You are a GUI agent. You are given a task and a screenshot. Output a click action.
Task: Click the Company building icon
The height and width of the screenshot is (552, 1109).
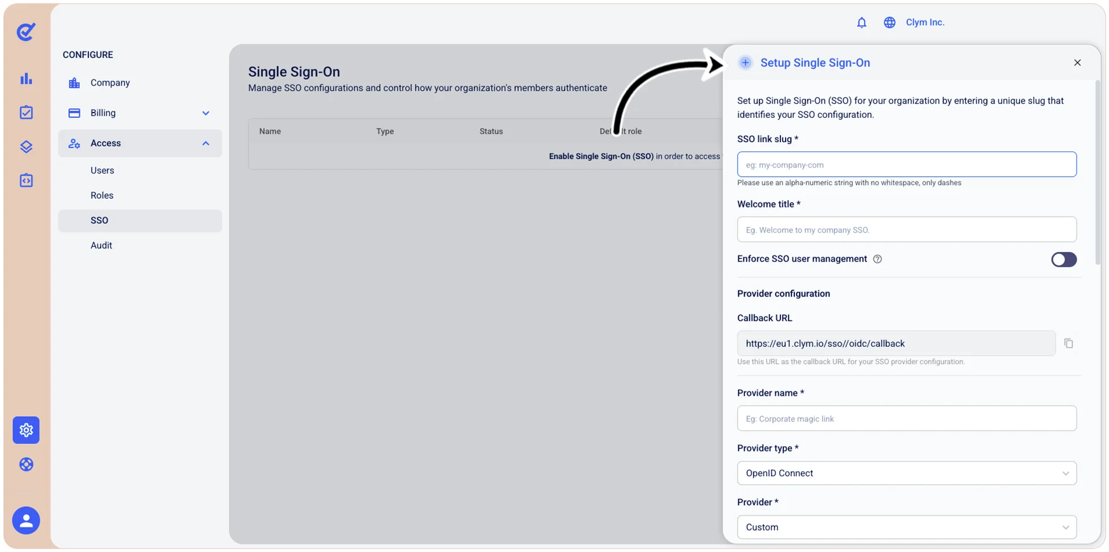pyautogui.click(x=74, y=83)
